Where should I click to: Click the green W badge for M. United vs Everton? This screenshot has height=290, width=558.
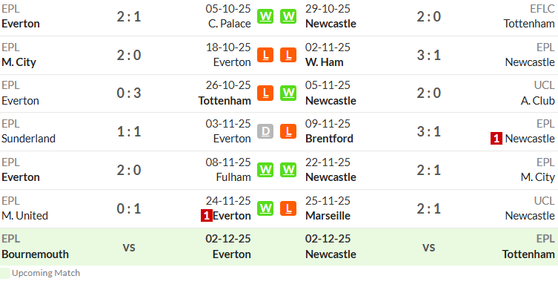[x=265, y=208]
